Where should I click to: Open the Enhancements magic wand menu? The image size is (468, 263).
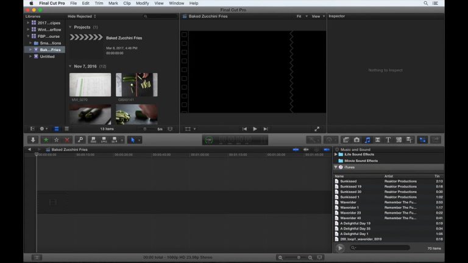pos(313,140)
